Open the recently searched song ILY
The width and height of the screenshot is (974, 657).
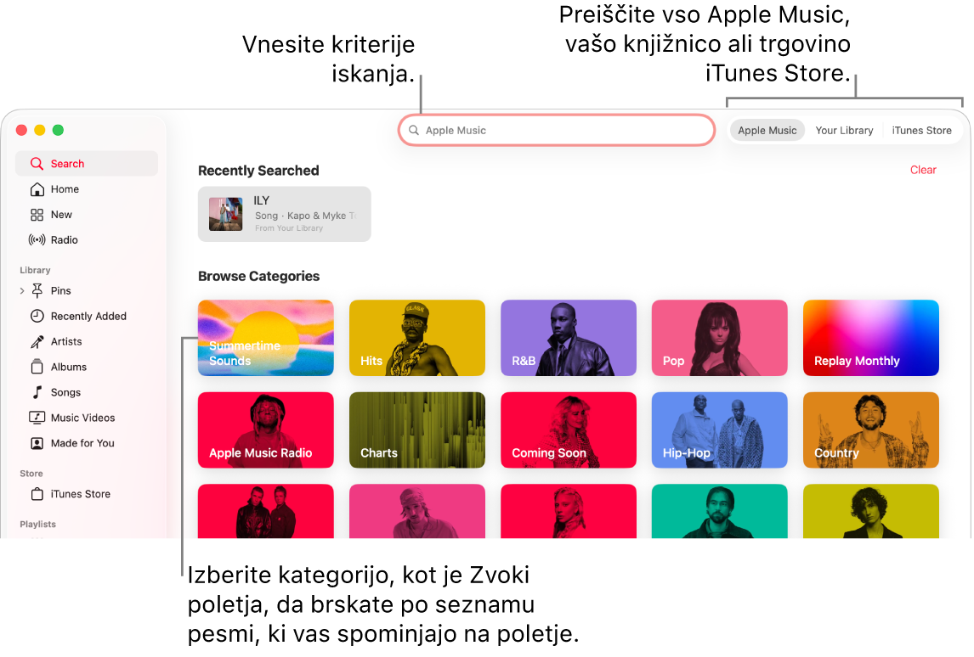[284, 213]
